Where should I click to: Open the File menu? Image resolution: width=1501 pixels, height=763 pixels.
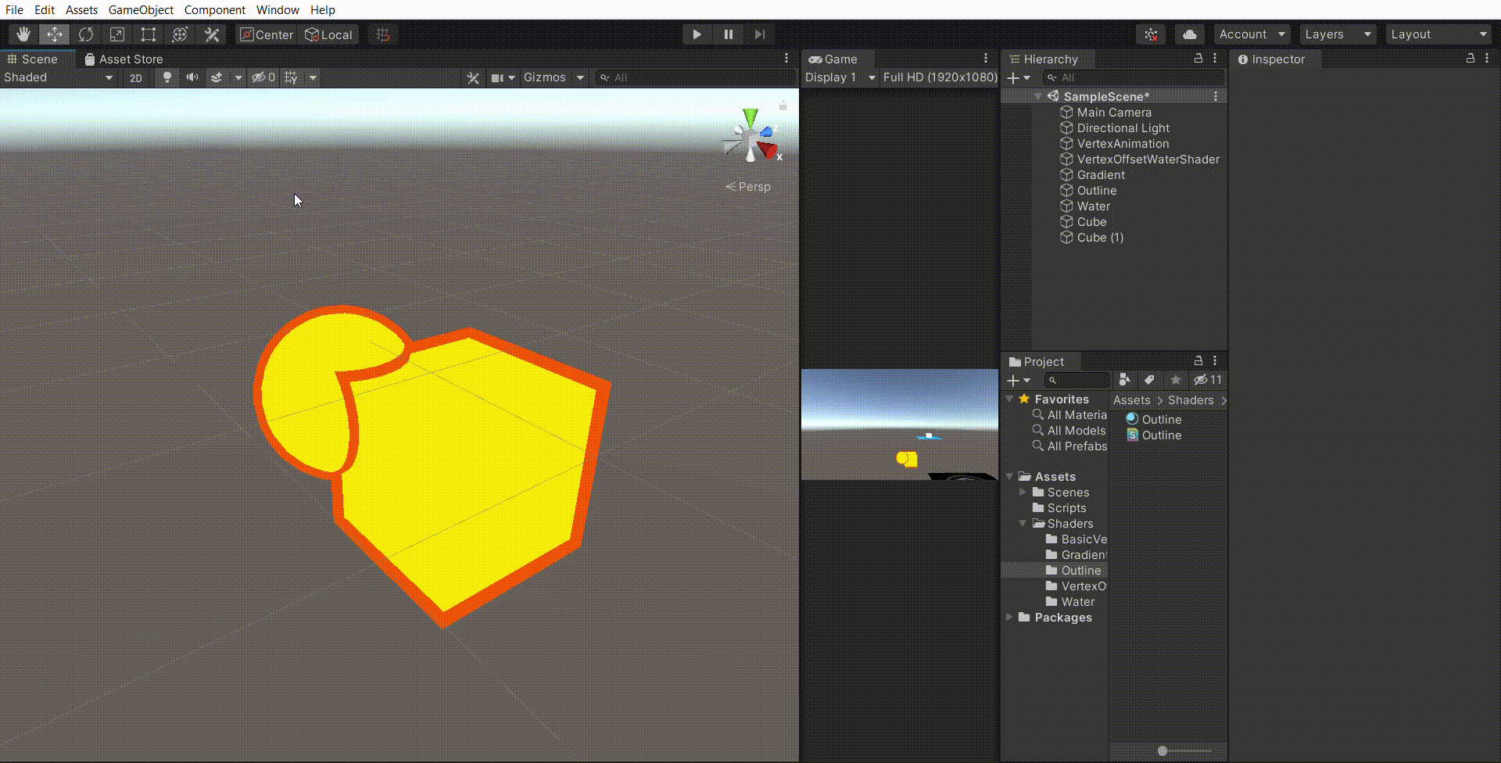click(x=14, y=9)
